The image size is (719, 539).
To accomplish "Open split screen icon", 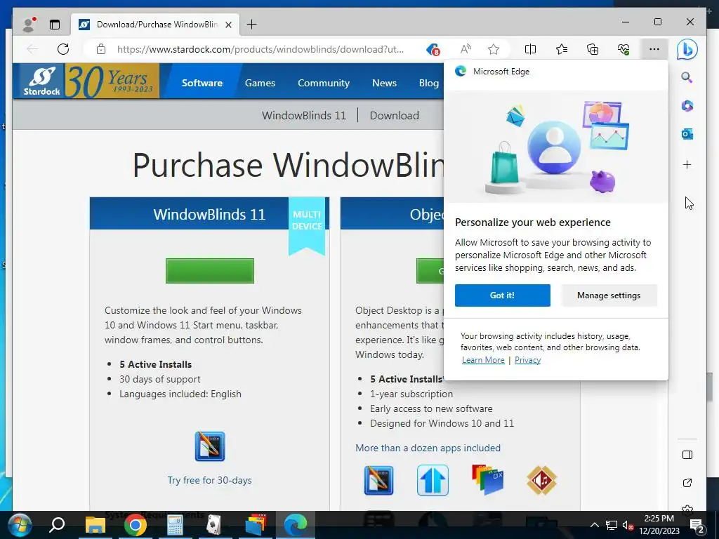I will coord(530,49).
